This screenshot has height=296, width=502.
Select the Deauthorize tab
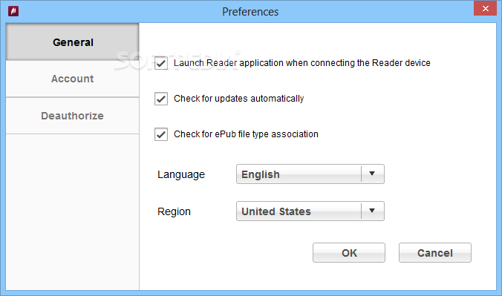coord(72,116)
